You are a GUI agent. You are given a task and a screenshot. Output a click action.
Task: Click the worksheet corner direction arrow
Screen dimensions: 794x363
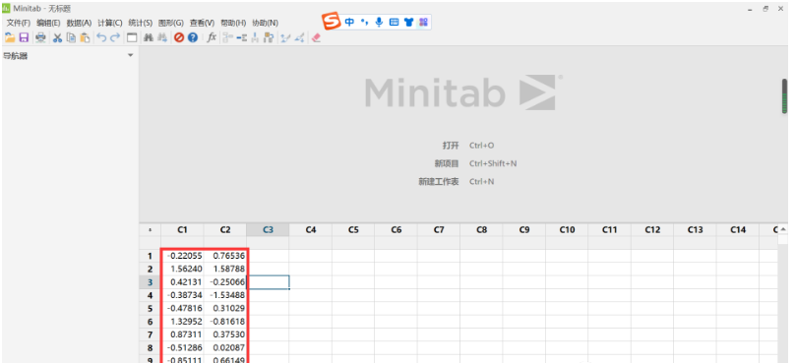[x=150, y=230]
